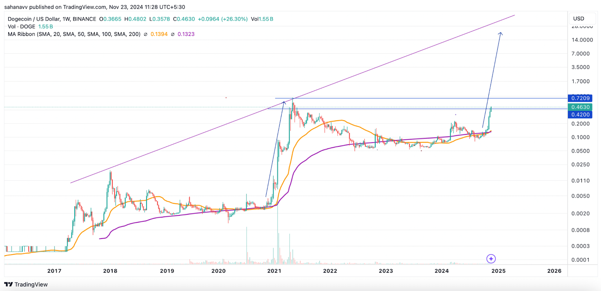Click the 2021 time axis label
Screen dimensions: 601x291
point(274,271)
